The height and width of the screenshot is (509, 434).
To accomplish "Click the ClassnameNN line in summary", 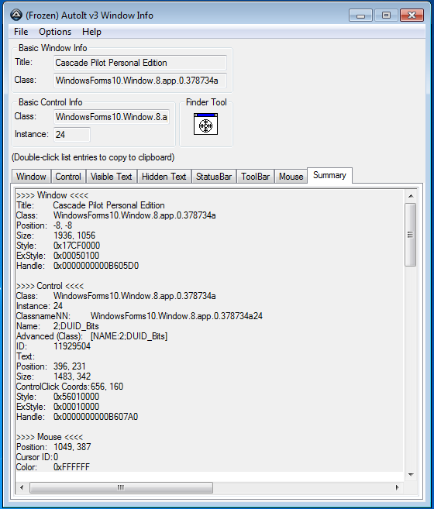I will (x=139, y=316).
